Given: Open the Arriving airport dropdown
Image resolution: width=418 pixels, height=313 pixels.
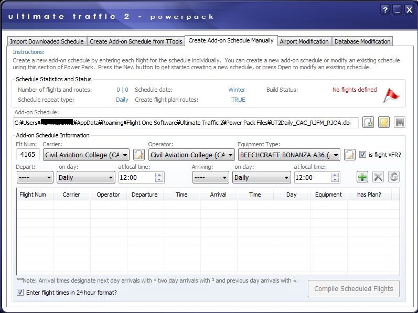Looking at the screenshot, I should click(x=211, y=177).
